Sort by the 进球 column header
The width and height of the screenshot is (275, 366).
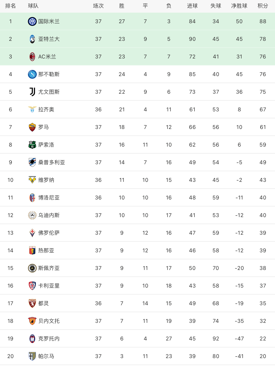192,6
